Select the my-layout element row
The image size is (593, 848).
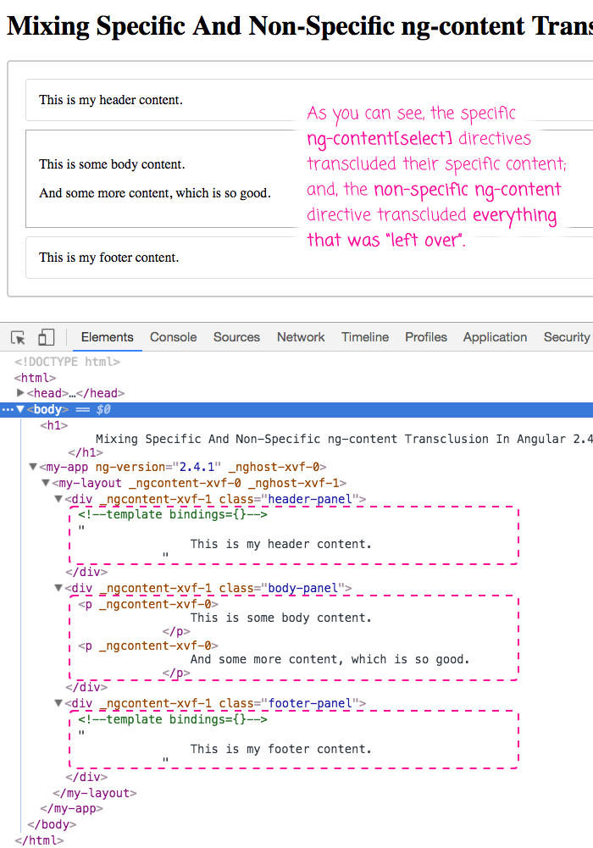199,482
